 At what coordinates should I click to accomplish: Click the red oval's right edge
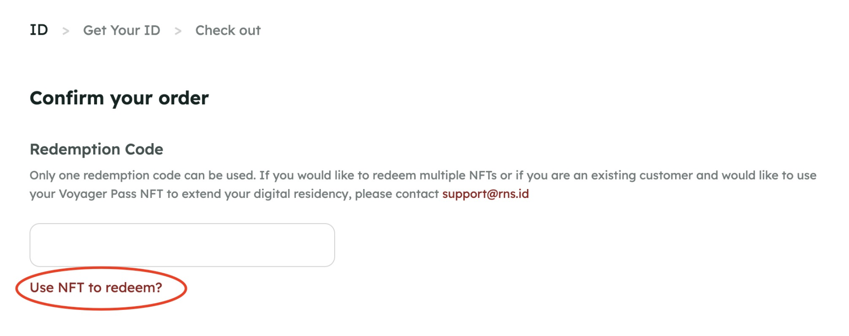tap(186, 288)
